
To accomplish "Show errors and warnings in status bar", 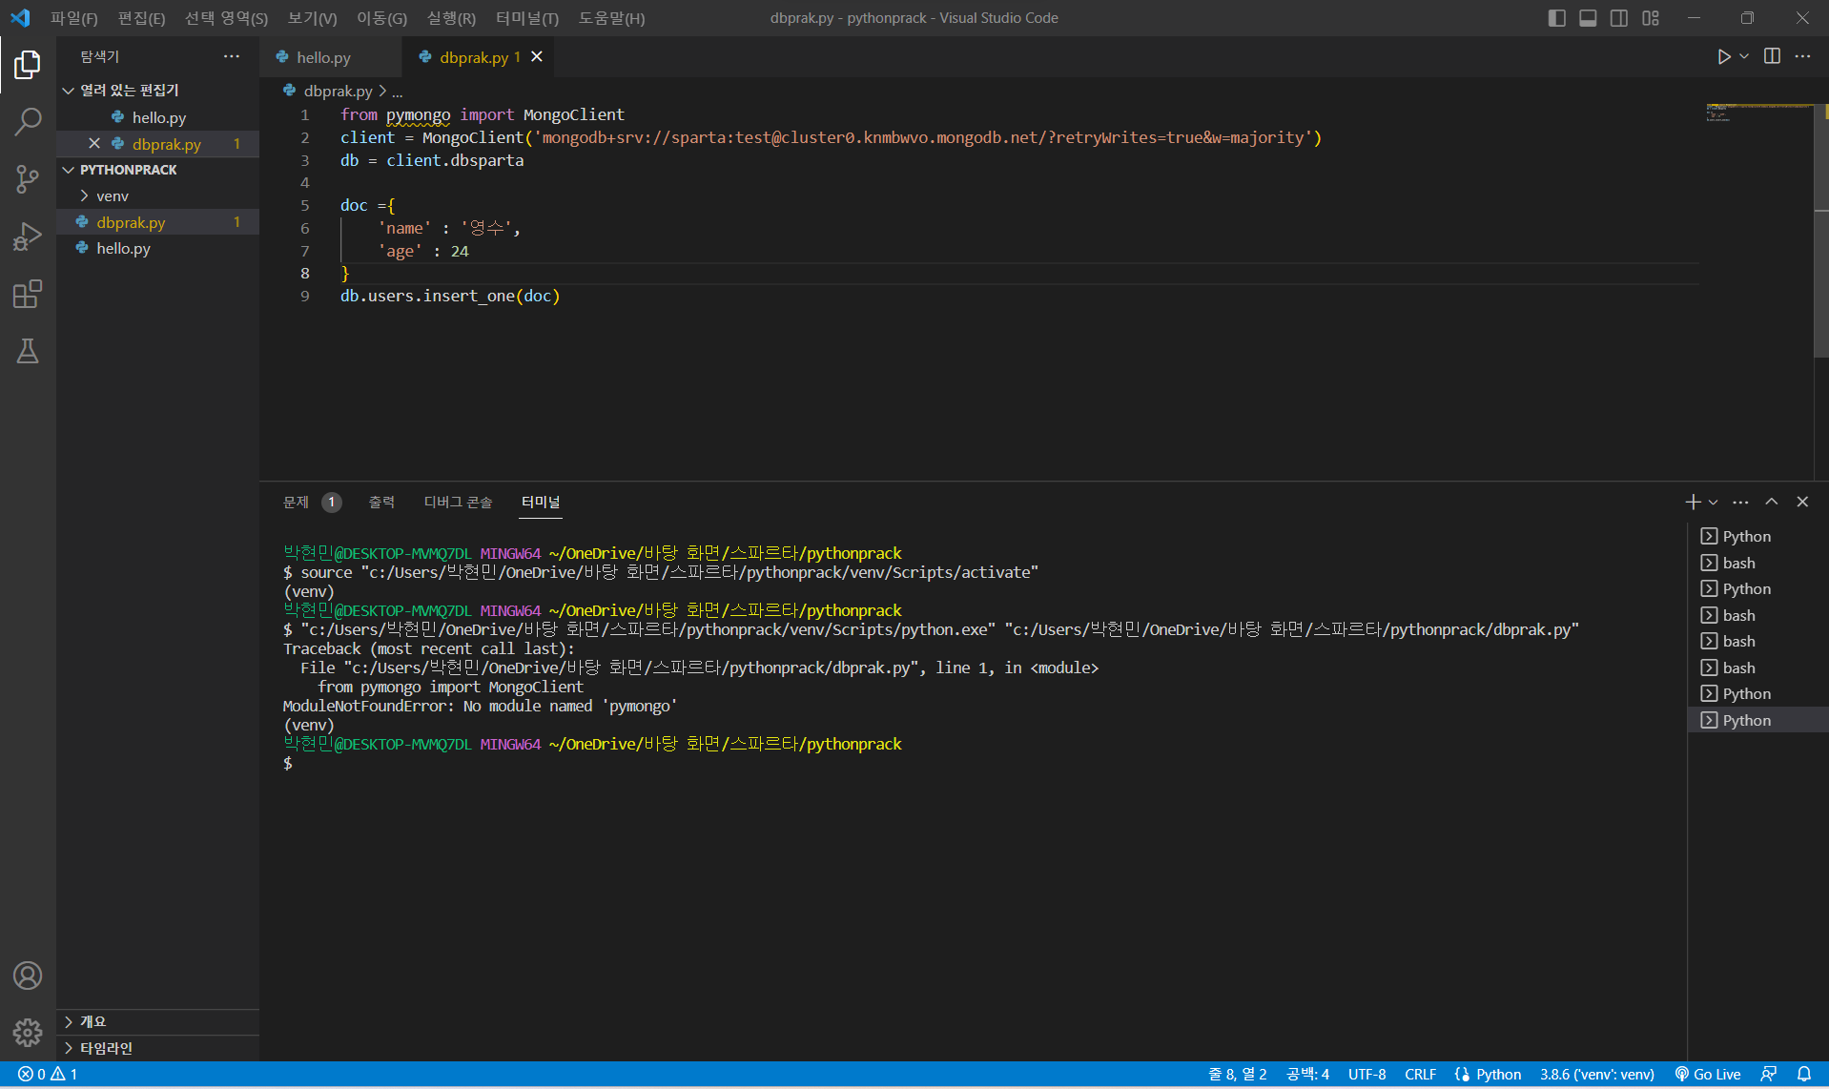I will point(48,1075).
